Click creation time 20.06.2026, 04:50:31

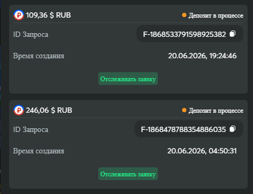pyautogui.click(x=202, y=151)
